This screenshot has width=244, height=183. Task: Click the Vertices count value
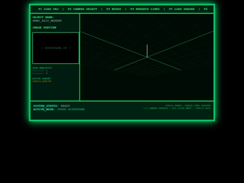click(x=47, y=70)
